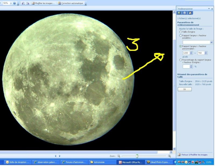Click Nouvelle taille 1020 x 768 text
This screenshot has width=215, height=166.
pos(195,84)
